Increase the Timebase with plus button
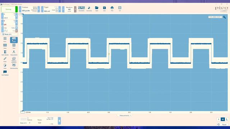This screenshot has height=129, width=230. click(x=39, y=9)
